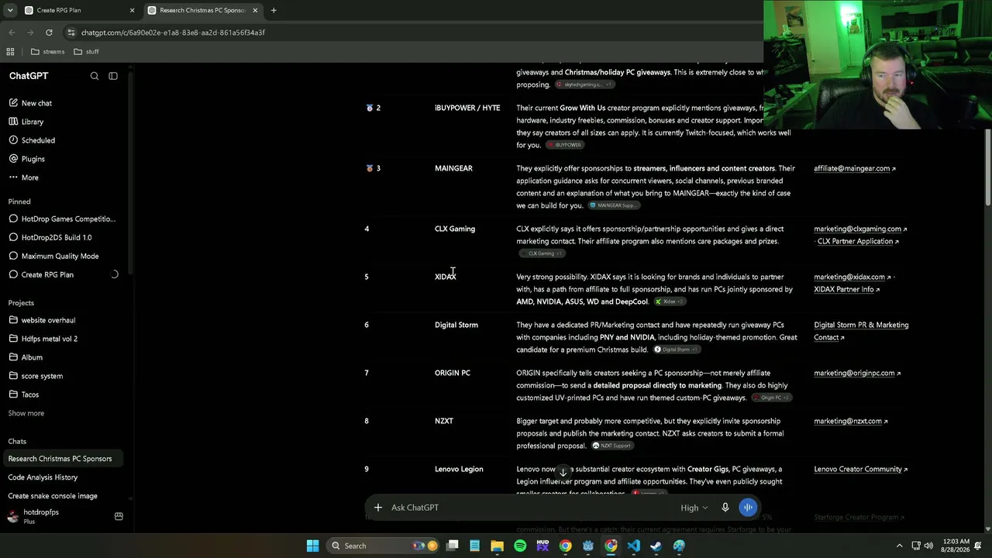This screenshot has width=992, height=558.
Task: Adjust volume via the speaker tray icon
Action: pyautogui.click(x=928, y=546)
